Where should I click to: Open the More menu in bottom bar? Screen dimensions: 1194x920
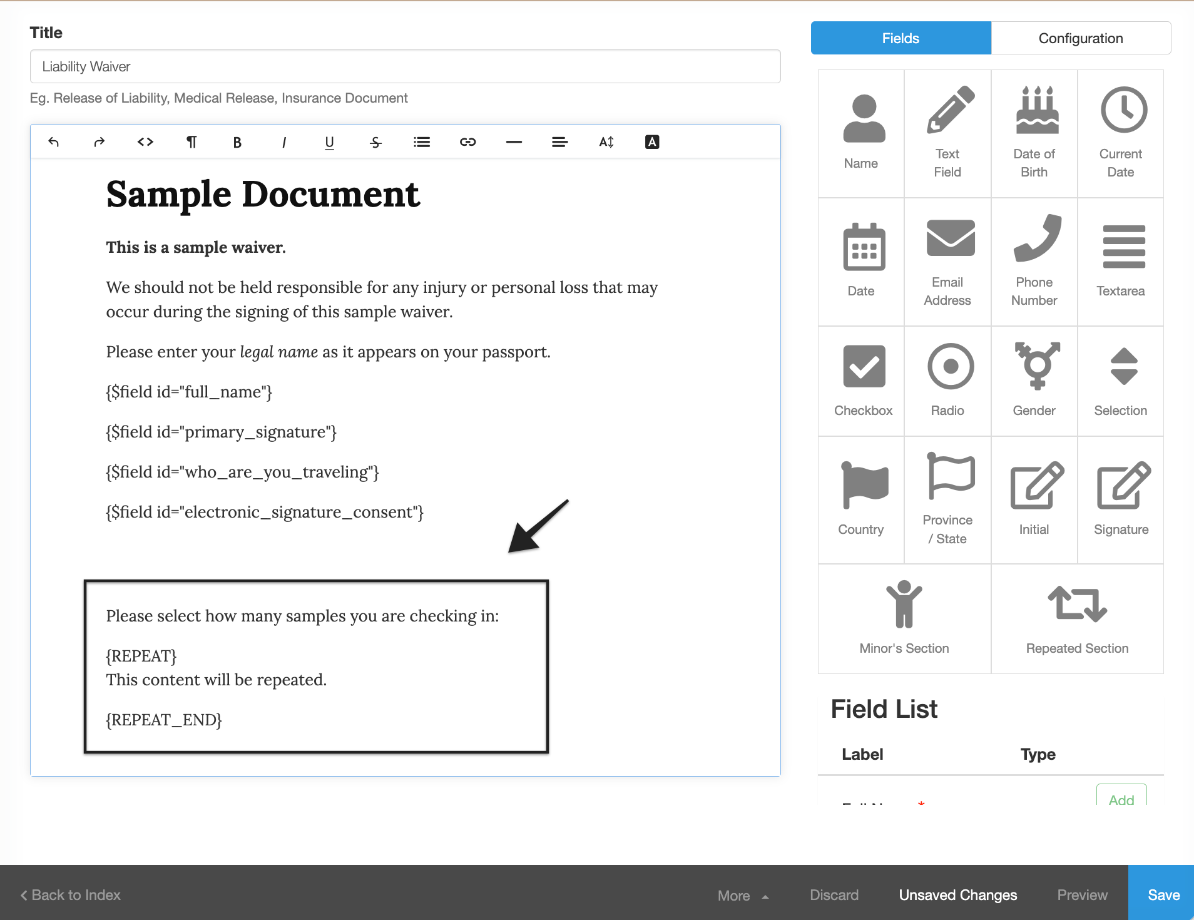(x=743, y=895)
